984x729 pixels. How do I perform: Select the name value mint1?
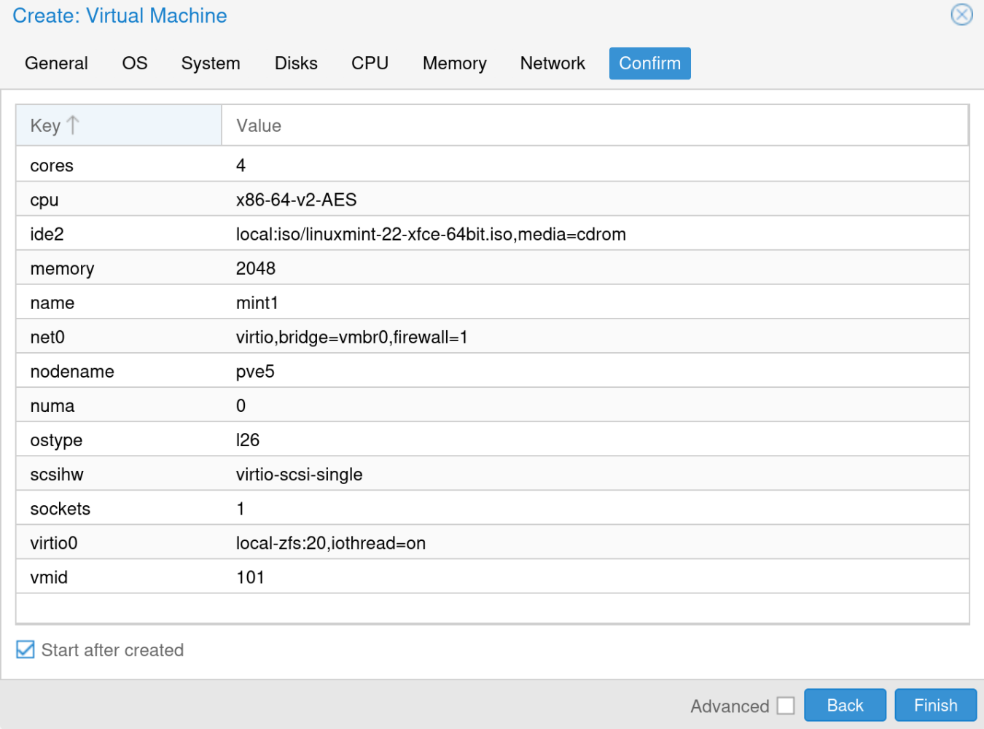tap(257, 303)
